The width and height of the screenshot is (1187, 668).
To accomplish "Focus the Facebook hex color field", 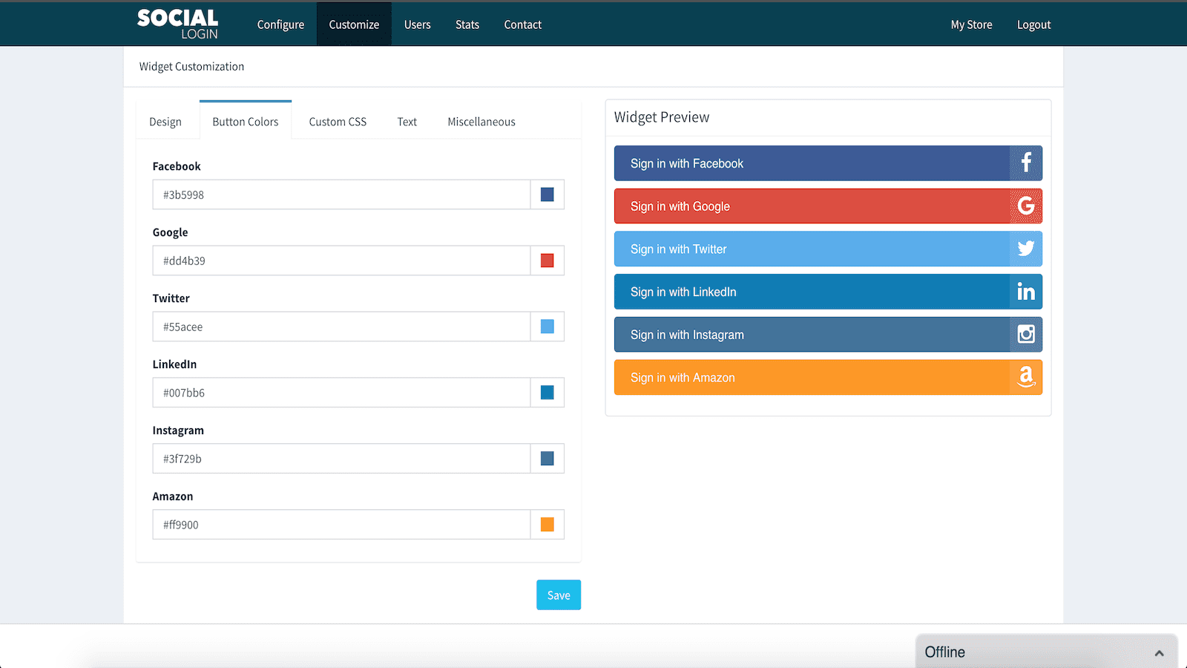I will (341, 194).
